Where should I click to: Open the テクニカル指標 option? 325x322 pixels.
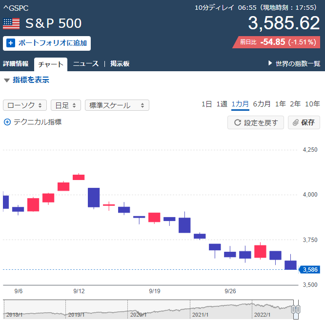38,122
